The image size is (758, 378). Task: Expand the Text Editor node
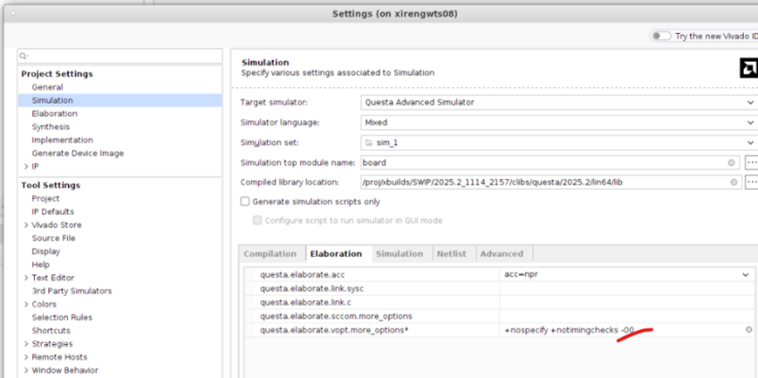click(x=26, y=278)
